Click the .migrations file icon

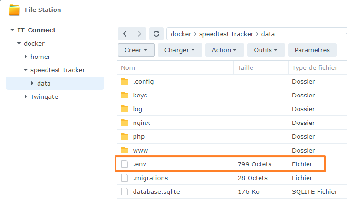coord(125,178)
